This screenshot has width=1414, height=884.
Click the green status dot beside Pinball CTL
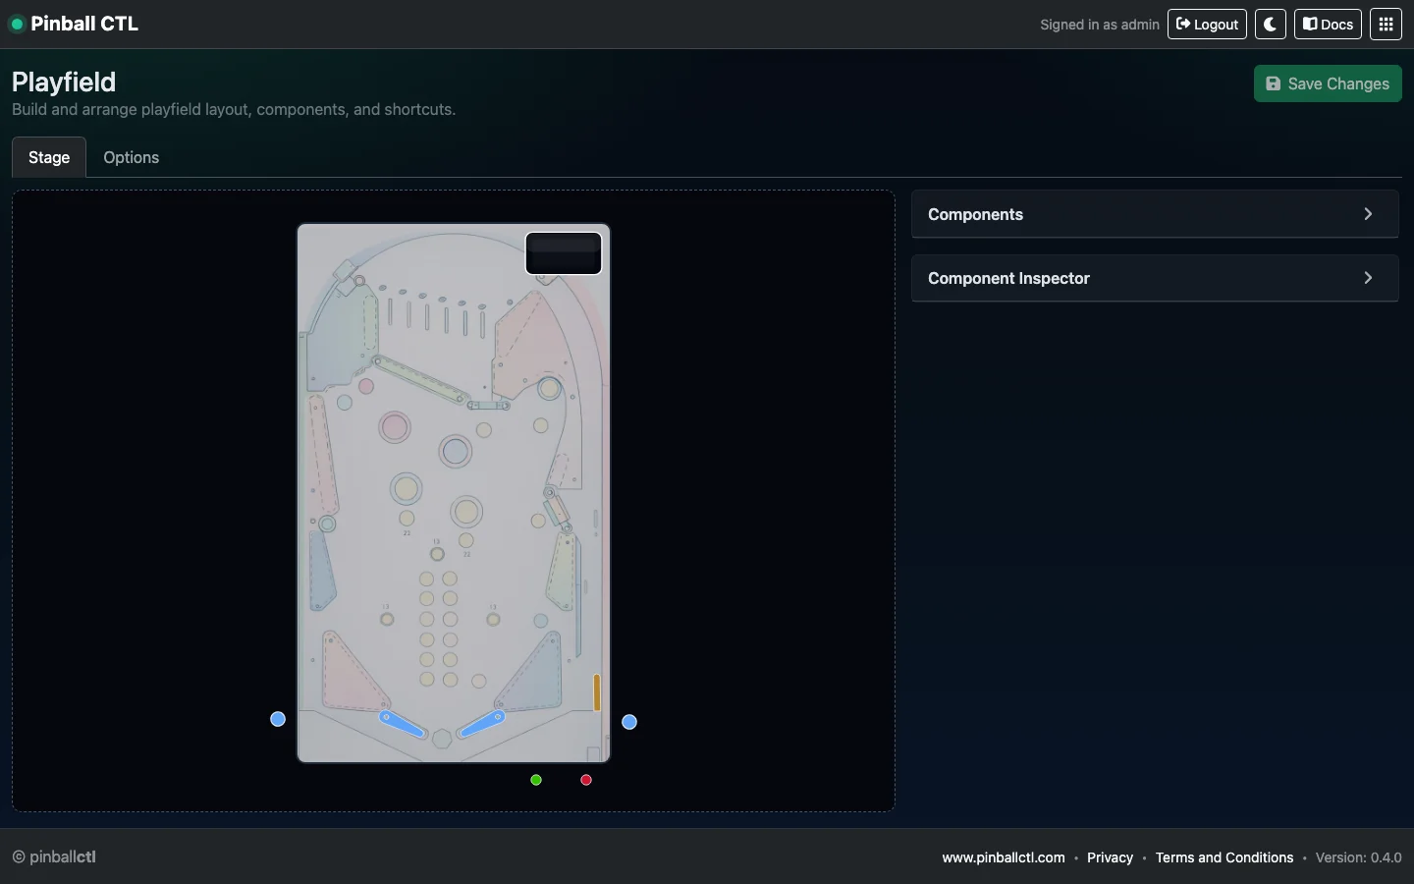pyautogui.click(x=17, y=25)
